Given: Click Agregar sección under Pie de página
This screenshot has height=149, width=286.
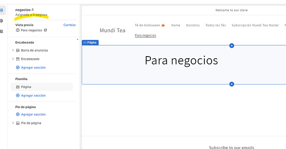Looking at the screenshot, I should click(33, 114).
